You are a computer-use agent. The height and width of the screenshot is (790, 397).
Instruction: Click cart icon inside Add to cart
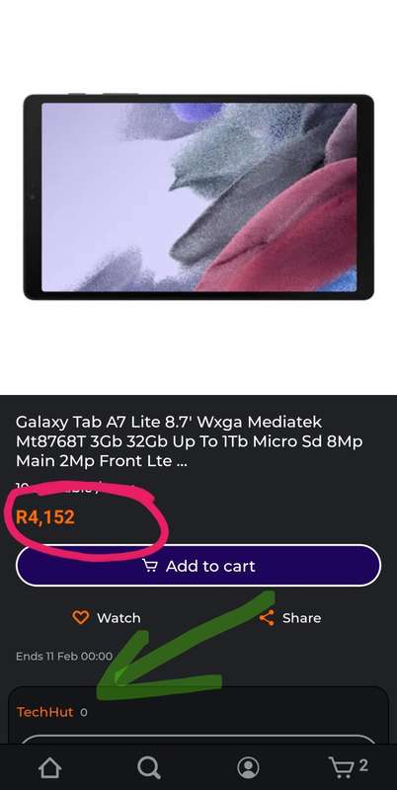(150, 566)
